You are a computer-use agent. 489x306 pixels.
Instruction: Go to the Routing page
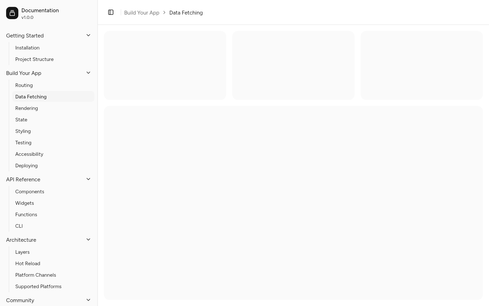53,85
